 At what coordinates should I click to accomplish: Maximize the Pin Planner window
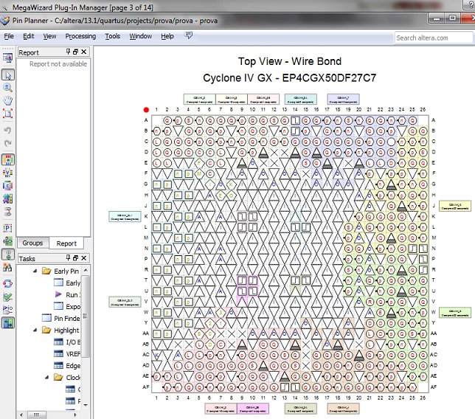click(453, 18)
